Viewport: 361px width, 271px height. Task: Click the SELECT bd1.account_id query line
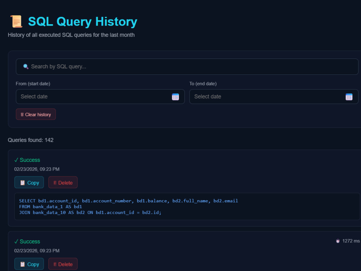[x=129, y=201]
